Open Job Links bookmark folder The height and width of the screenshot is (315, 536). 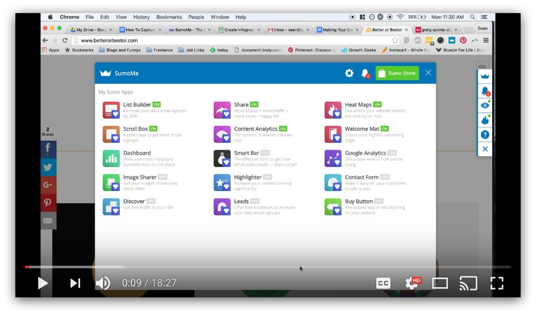(x=192, y=50)
